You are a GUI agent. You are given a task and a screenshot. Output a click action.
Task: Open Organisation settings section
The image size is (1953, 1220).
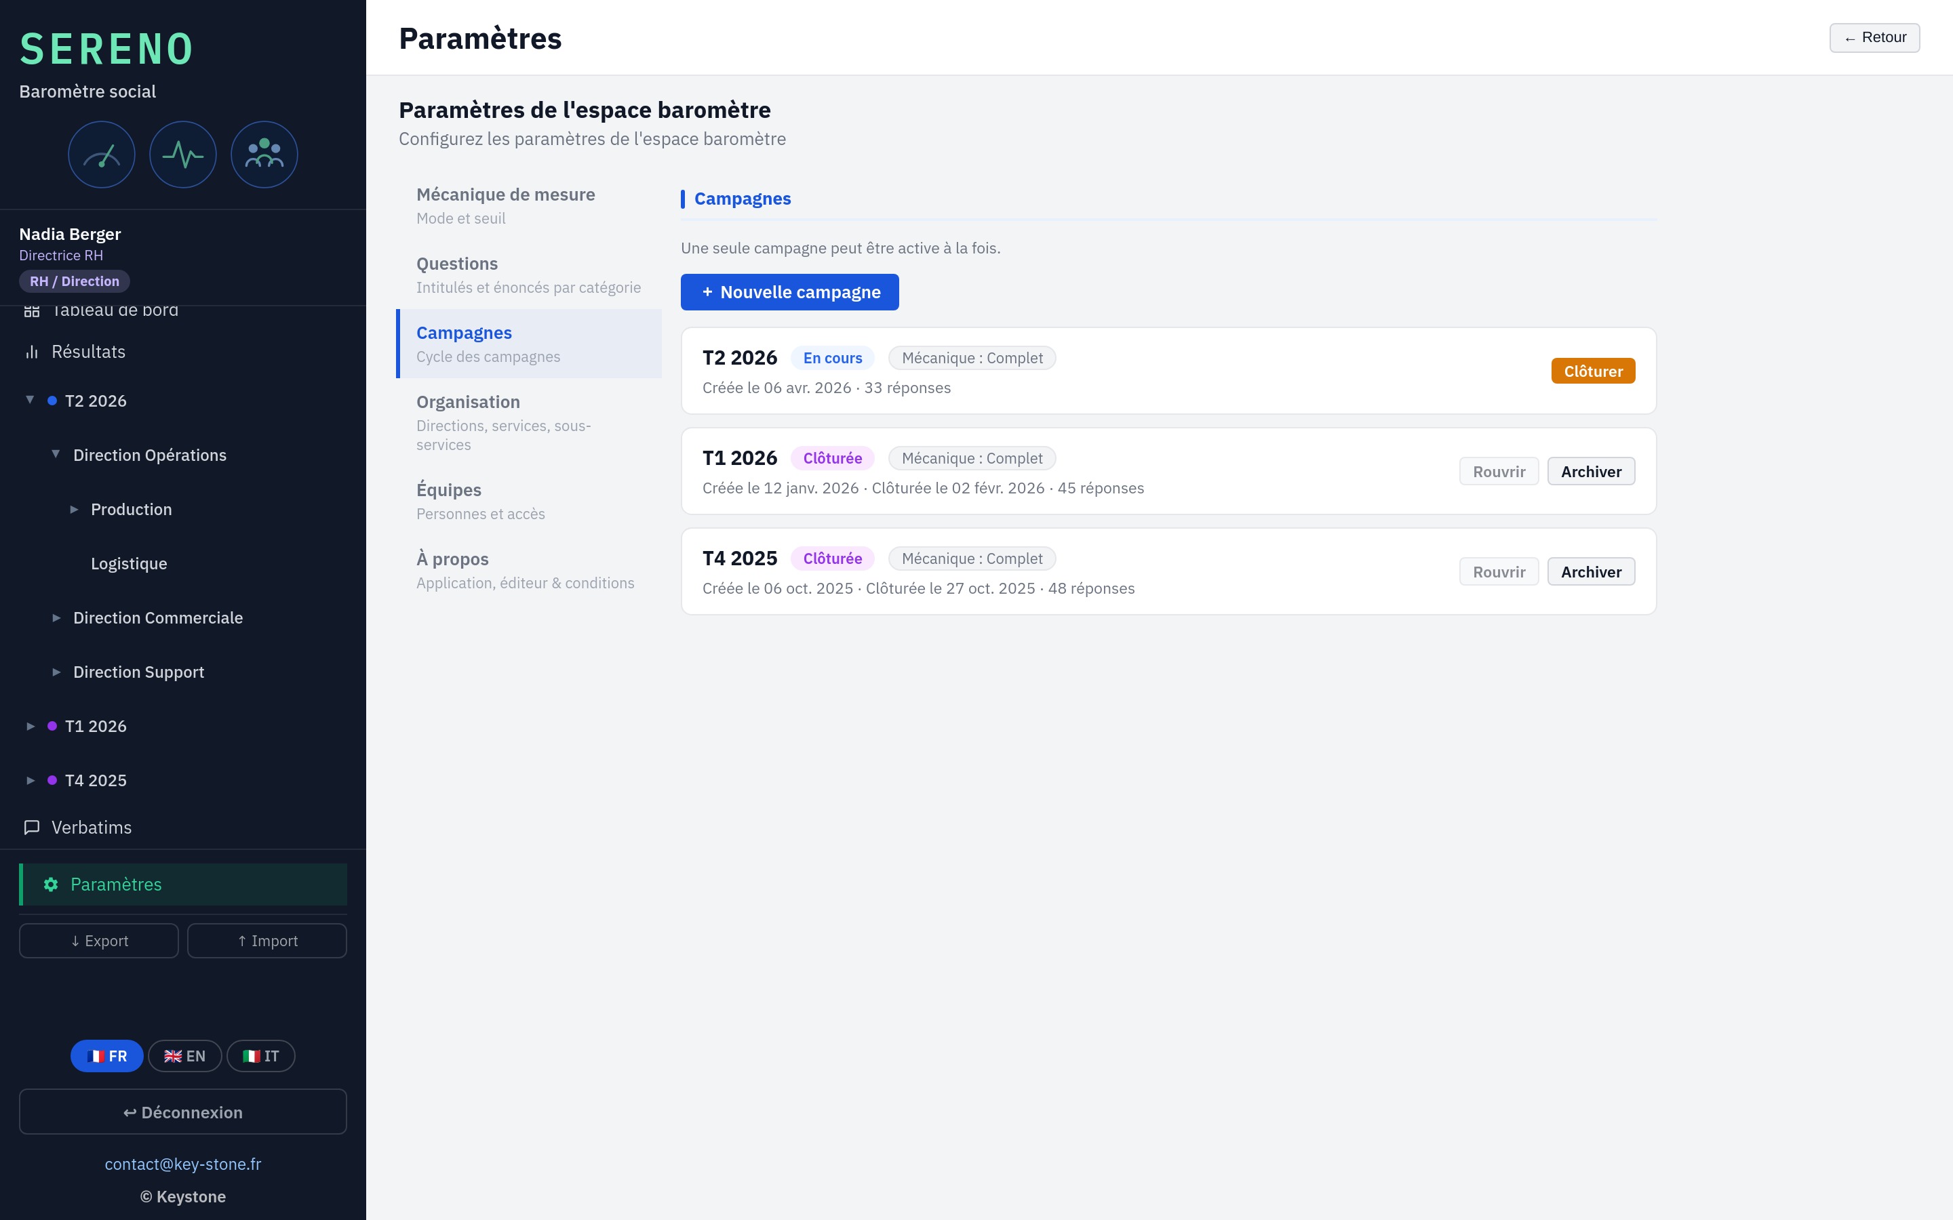[x=529, y=423]
